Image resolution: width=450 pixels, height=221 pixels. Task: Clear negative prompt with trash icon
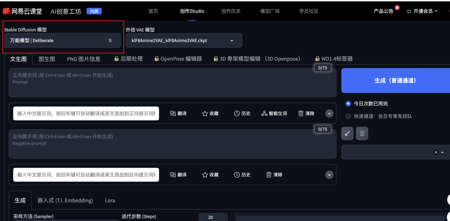[x=269, y=175]
